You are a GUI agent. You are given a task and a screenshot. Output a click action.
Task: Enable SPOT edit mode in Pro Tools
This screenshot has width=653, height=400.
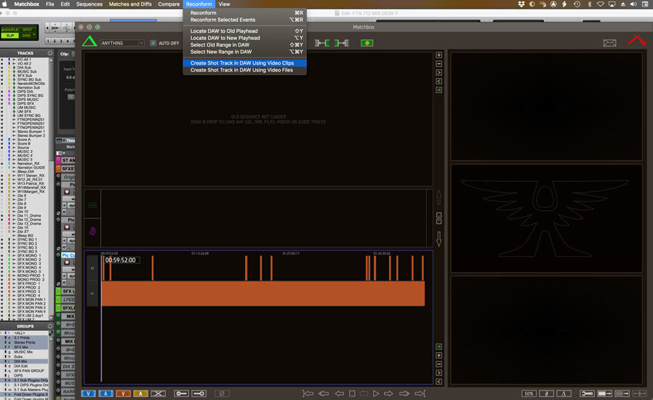tap(28, 30)
